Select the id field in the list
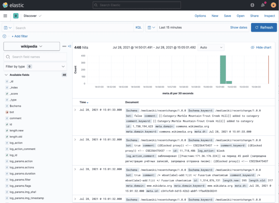 11,125
